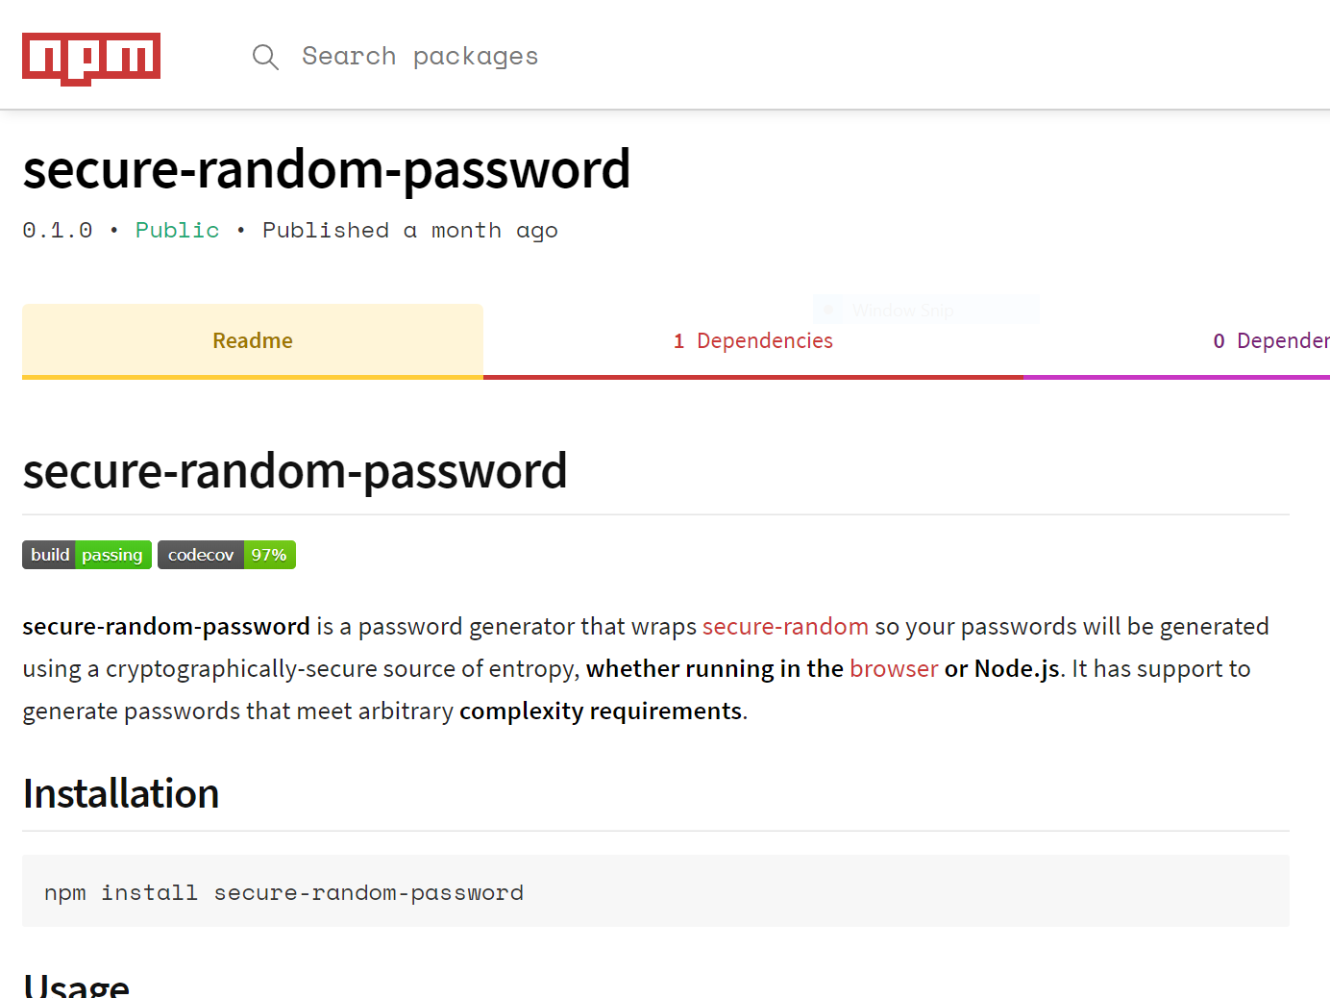Open the secure-random link
This screenshot has width=1330, height=998.
point(785,627)
